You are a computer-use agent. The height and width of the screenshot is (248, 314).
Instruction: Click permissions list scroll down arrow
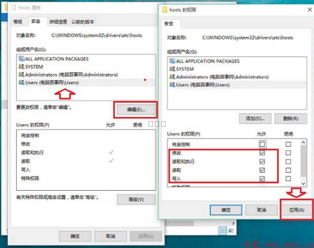click(303, 184)
